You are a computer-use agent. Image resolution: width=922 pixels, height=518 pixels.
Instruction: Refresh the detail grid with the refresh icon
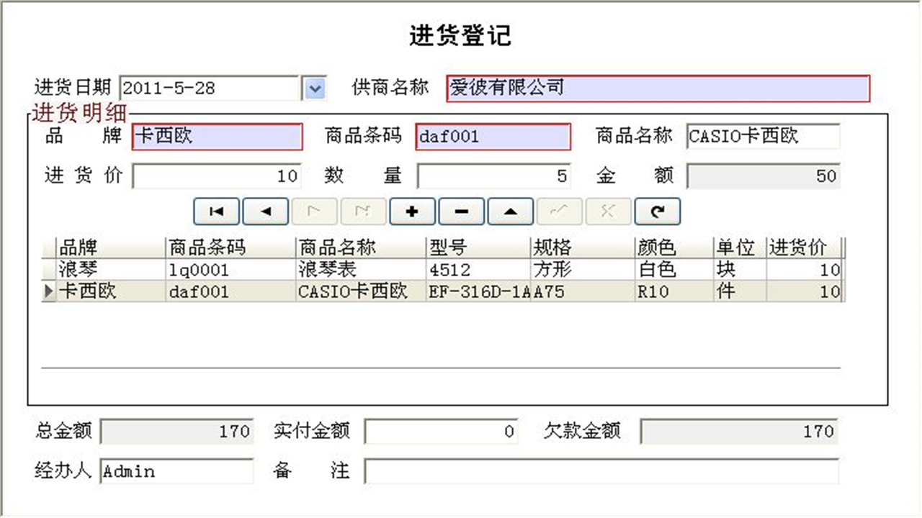click(657, 211)
